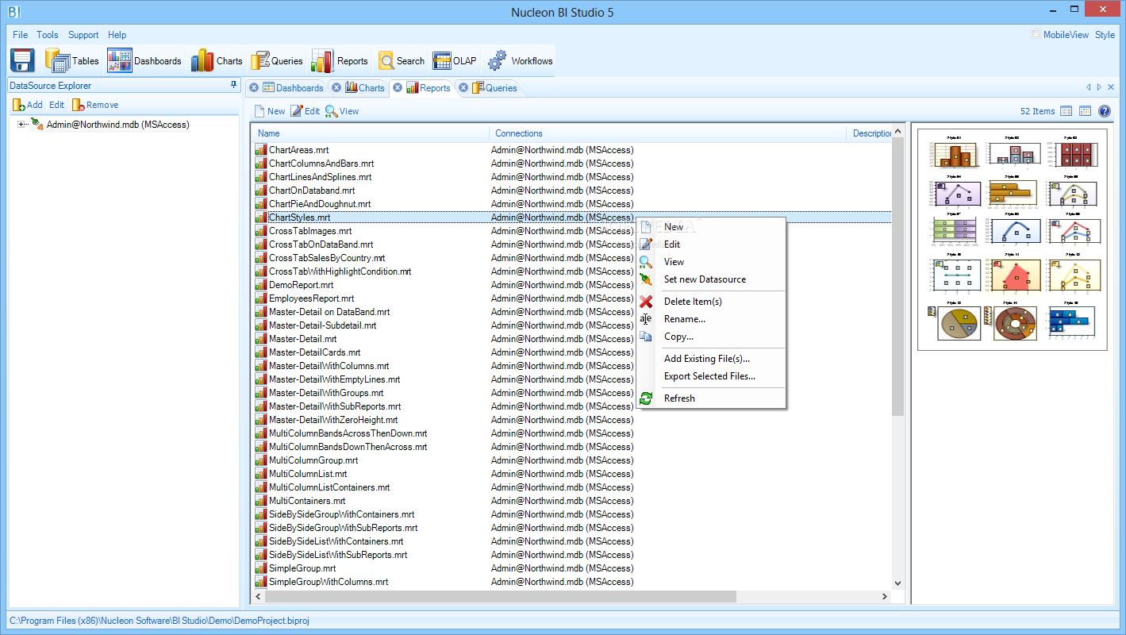The height and width of the screenshot is (635, 1126).
Task: Click Edit in the report list toolbar
Action: tap(305, 111)
